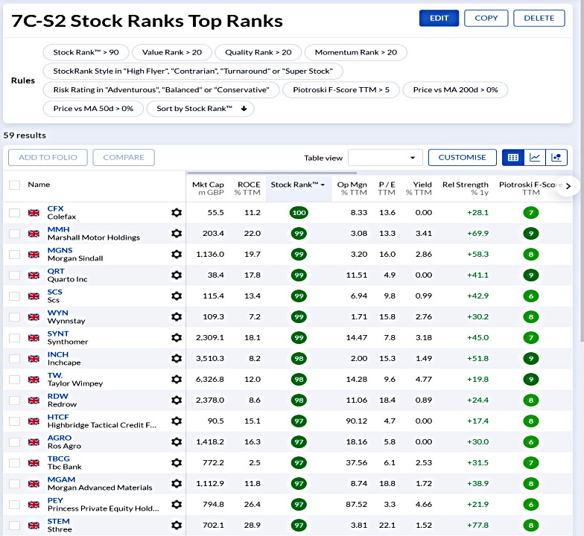The image size is (584, 536).
Task: Sort by the Rel Strength column header
Action: pos(465,188)
